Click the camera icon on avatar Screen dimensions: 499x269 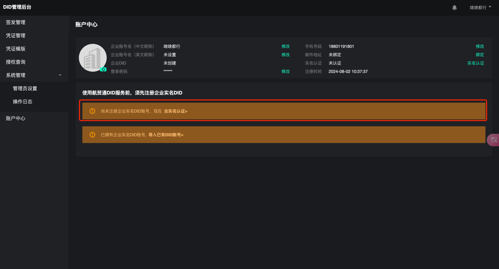click(103, 69)
